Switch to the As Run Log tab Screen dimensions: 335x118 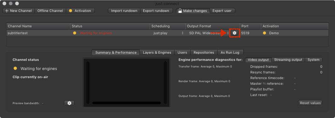click(230, 52)
